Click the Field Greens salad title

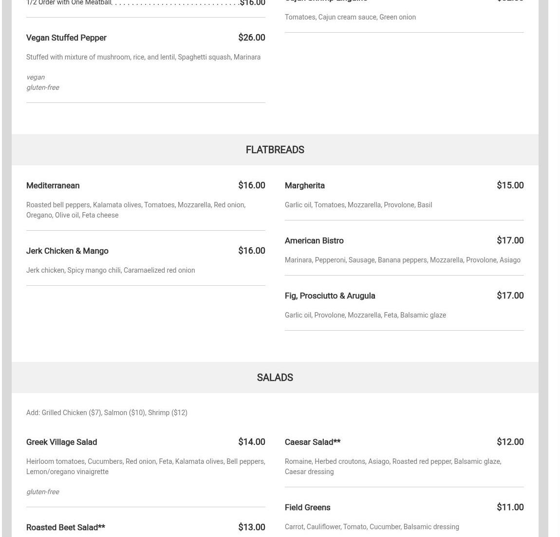point(307,507)
